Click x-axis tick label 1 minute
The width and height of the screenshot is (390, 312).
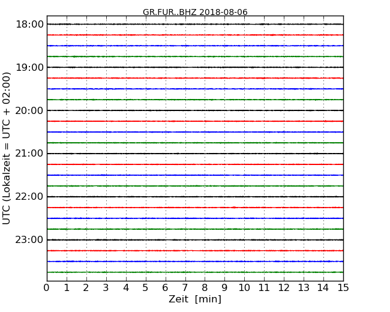(67, 287)
